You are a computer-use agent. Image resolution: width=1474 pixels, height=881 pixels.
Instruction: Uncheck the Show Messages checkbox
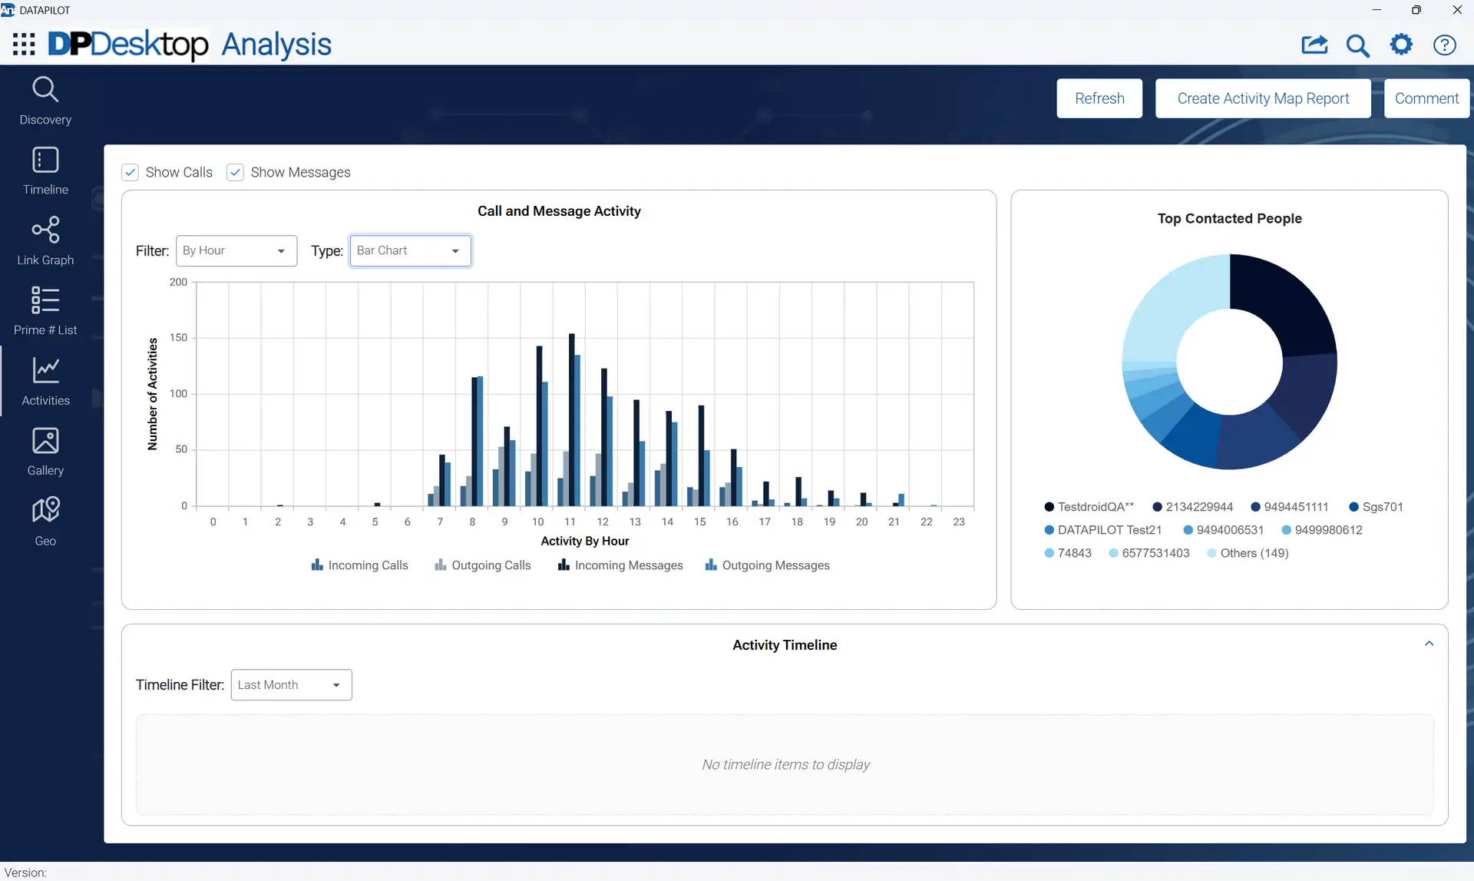pos(236,172)
